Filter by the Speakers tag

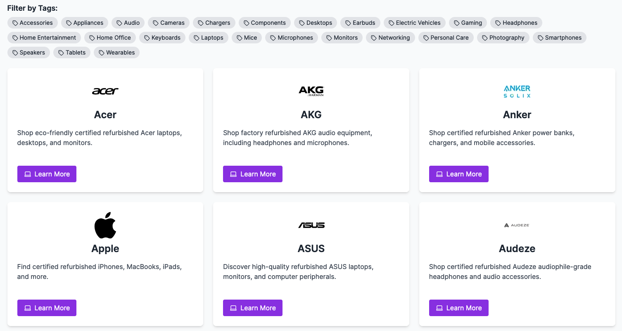[x=28, y=52]
